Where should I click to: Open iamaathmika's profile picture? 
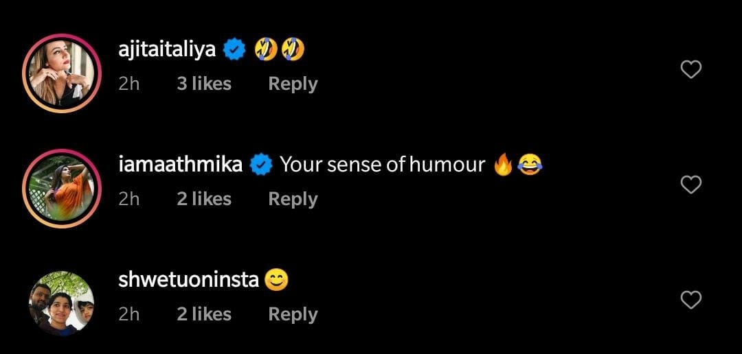pyautogui.click(x=62, y=187)
